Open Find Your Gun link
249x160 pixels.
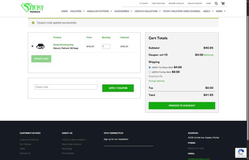click(158, 3)
